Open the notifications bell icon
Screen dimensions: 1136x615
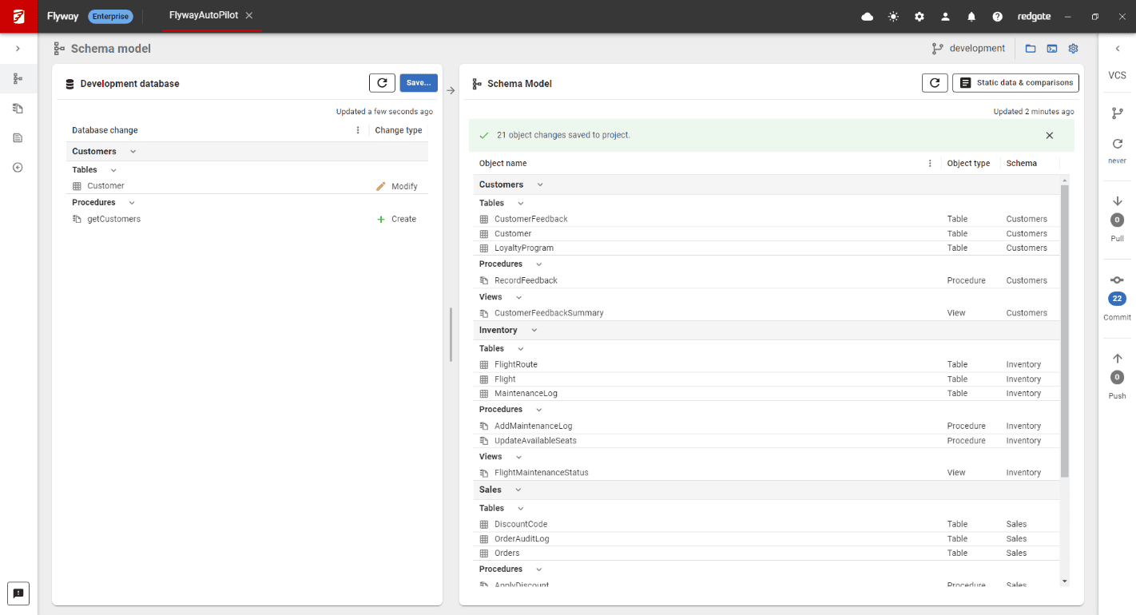pos(971,16)
